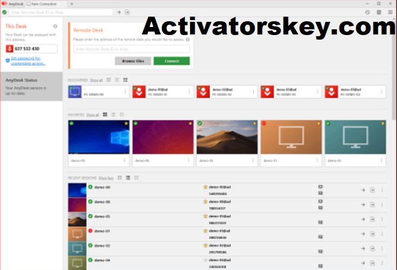Click the info icon in the Remote Desk panel

click(x=188, y=40)
